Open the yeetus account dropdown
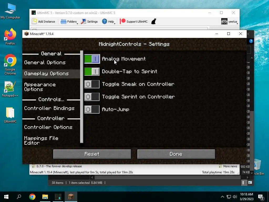Image resolution: width=269 pixels, height=202 pixels. pos(230,22)
